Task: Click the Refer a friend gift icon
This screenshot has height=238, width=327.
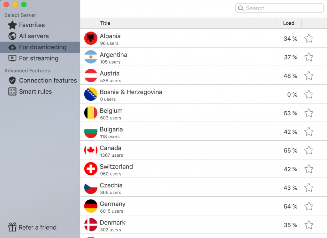Action: [12, 227]
